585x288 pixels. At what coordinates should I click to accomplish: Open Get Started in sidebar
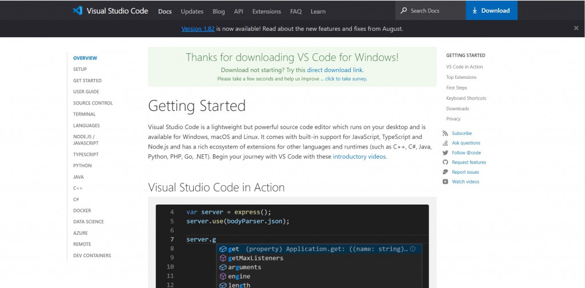click(x=87, y=81)
